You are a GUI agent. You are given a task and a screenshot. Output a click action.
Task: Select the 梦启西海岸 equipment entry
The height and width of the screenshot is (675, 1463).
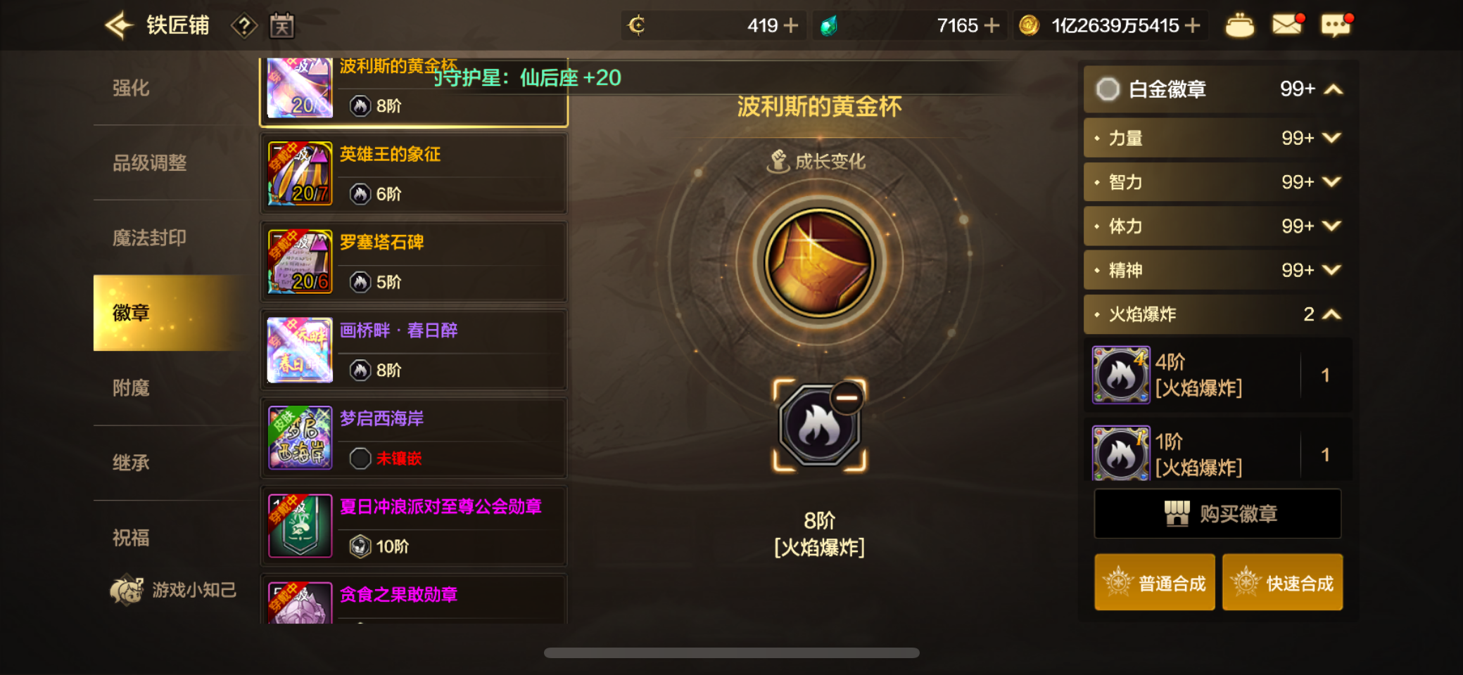[x=414, y=437]
